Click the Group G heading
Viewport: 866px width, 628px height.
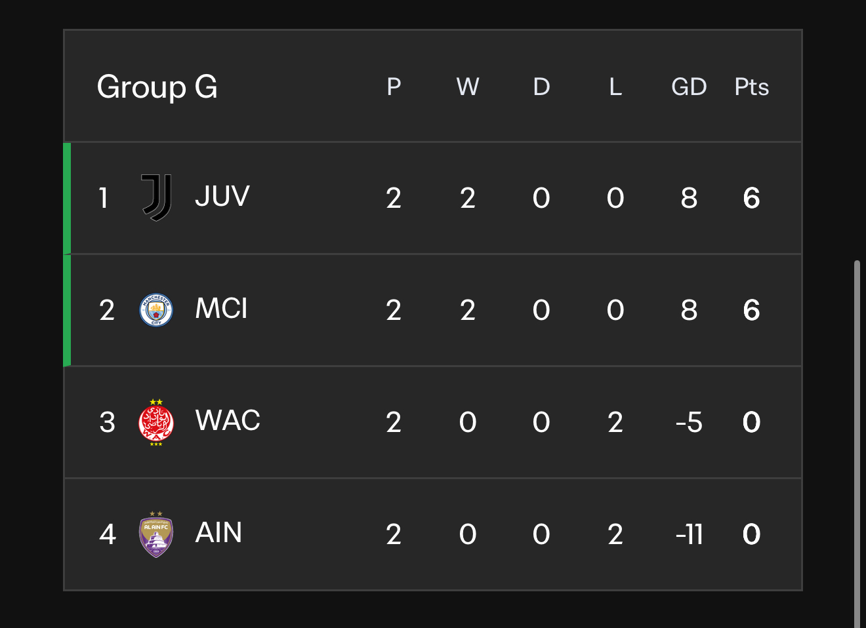point(157,87)
